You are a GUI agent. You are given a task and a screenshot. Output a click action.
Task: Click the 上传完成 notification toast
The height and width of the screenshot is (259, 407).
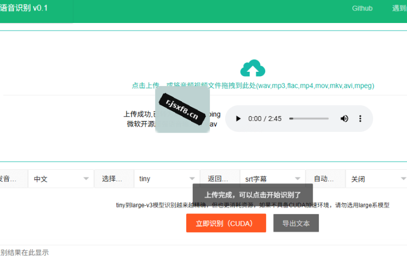click(253, 194)
